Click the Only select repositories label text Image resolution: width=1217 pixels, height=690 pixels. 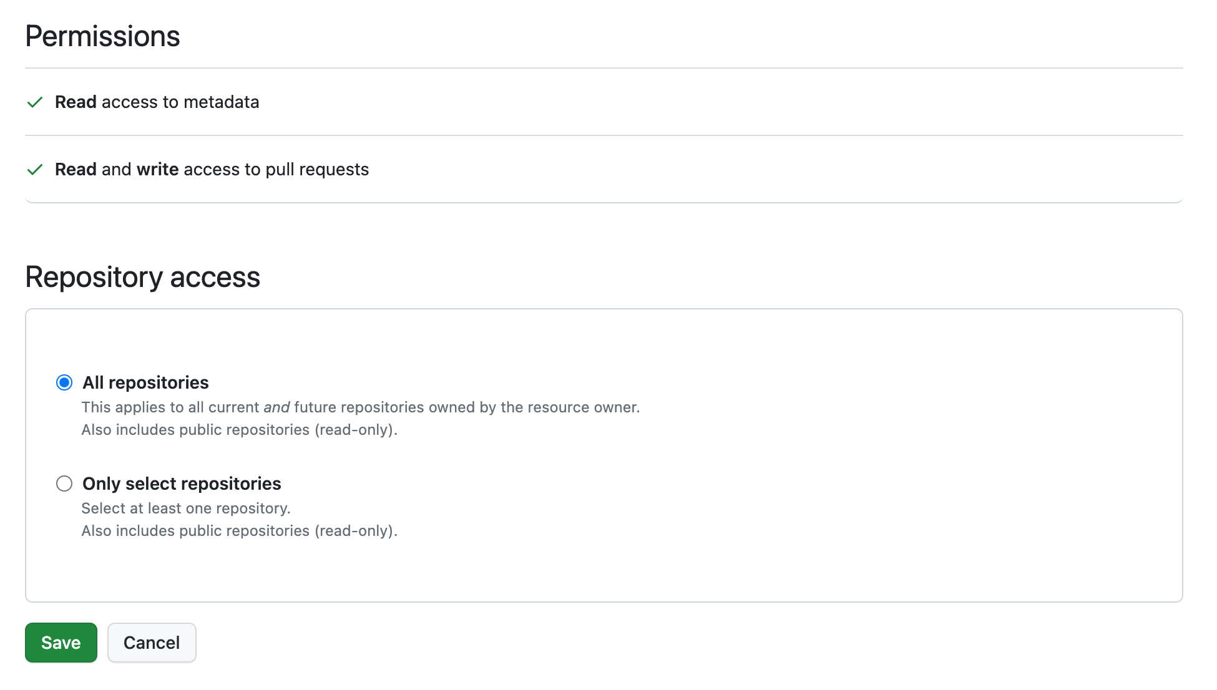(181, 483)
